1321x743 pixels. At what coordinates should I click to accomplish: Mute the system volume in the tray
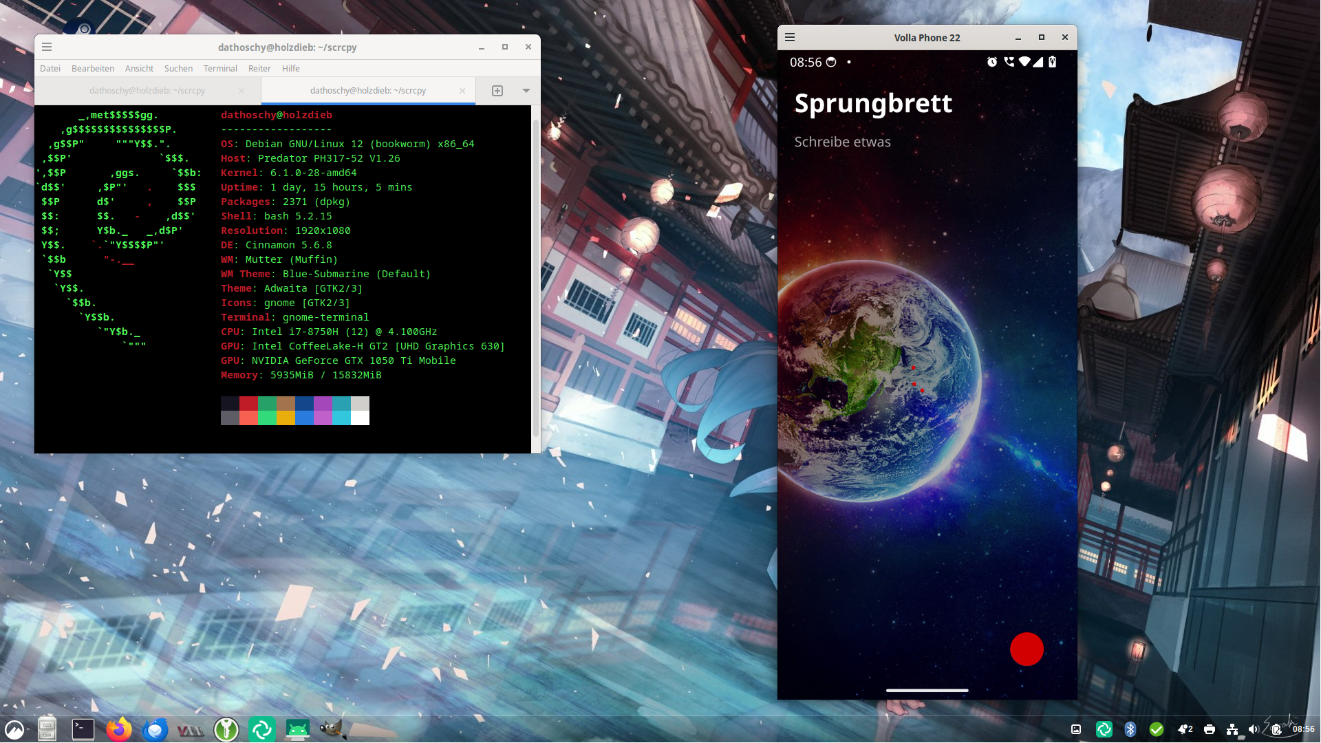(1254, 730)
